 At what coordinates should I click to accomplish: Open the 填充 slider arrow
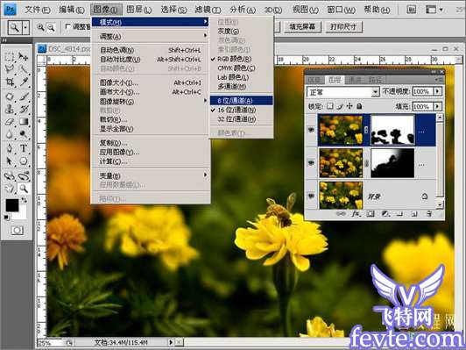437,106
